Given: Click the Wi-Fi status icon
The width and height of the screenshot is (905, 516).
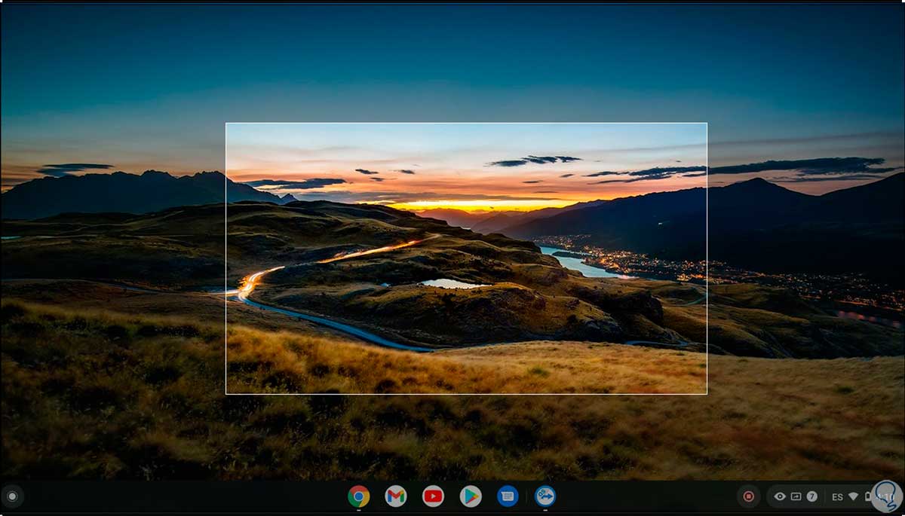Looking at the screenshot, I should (854, 496).
